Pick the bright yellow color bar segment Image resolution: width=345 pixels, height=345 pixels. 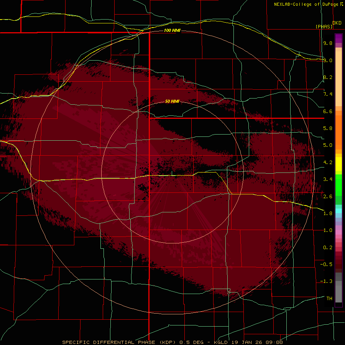click(x=338, y=164)
